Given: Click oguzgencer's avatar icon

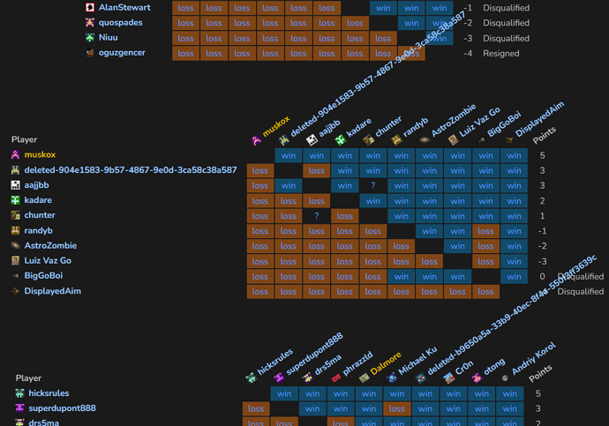Looking at the screenshot, I should click(90, 53).
